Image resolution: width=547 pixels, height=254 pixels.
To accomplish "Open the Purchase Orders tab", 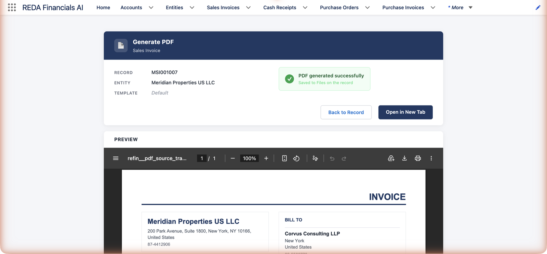I will point(339,8).
